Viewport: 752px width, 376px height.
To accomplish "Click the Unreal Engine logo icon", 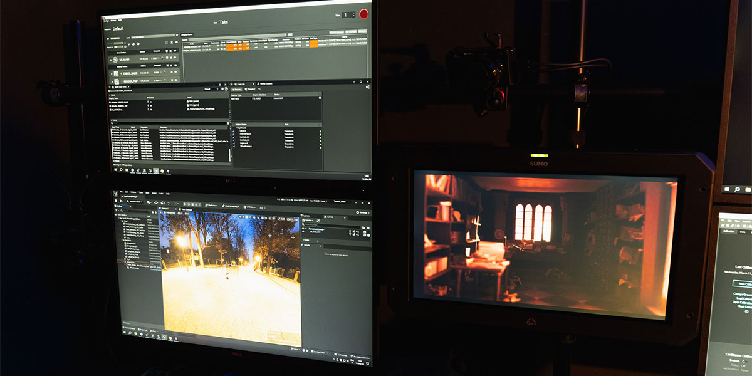I will tap(115, 194).
